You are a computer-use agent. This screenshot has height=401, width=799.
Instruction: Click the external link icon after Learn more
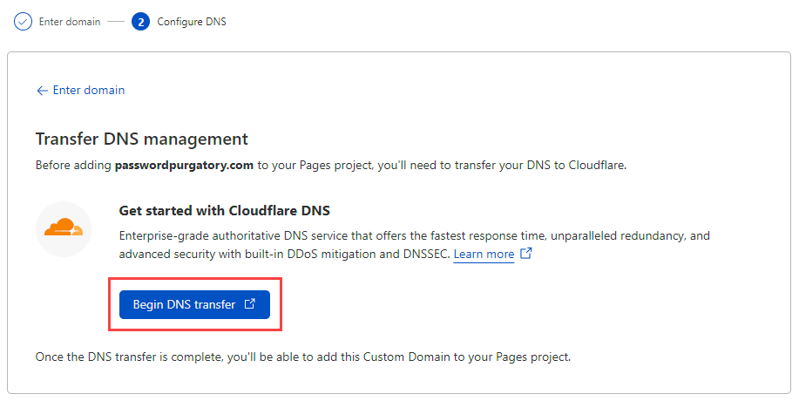[x=526, y=253]
